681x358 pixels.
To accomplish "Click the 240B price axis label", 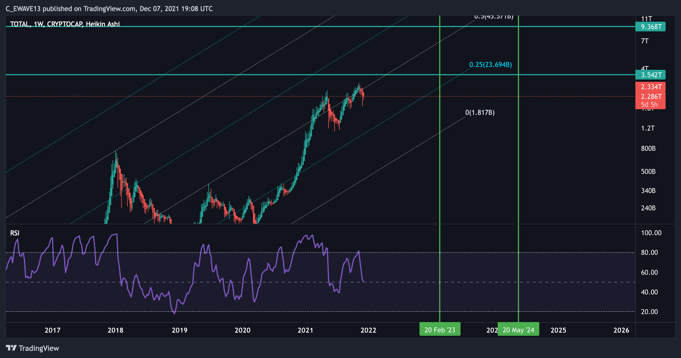I will tap(648, 208).
